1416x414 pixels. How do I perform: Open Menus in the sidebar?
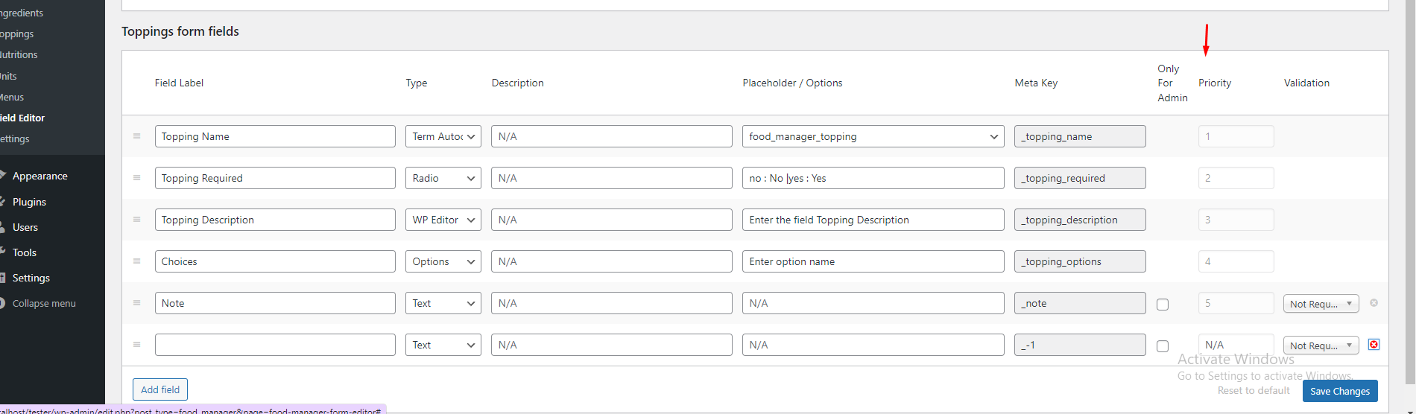pyautogui.click(x=12, y=97)
